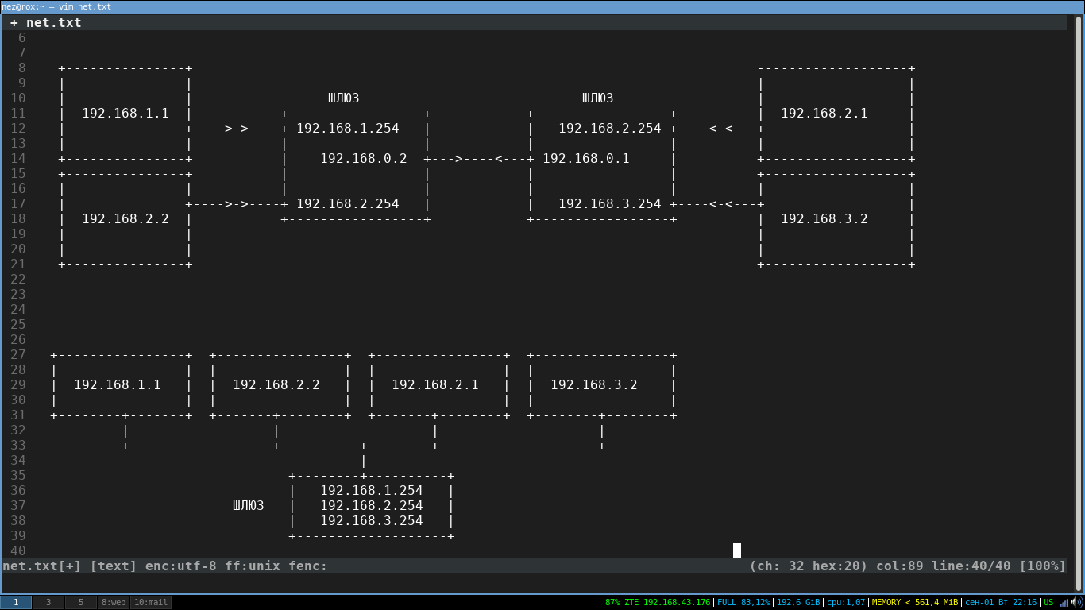Place cursor on 192.168.2.1 on line 11
The height and width of the screenshot is (610, 1085).
point(824,113)
